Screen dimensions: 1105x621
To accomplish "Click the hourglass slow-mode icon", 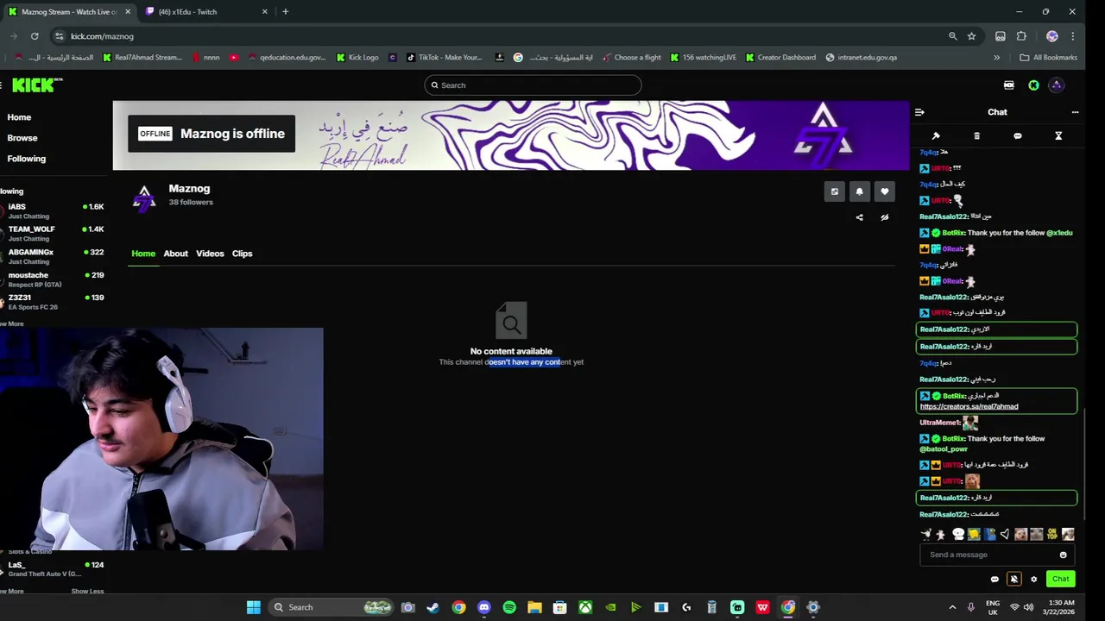I will point(1058,135).
